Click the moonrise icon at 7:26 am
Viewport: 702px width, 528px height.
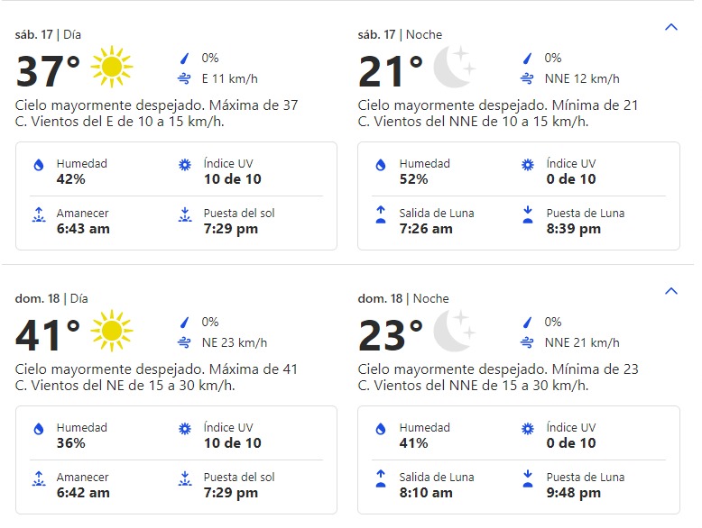pos(381,214)
